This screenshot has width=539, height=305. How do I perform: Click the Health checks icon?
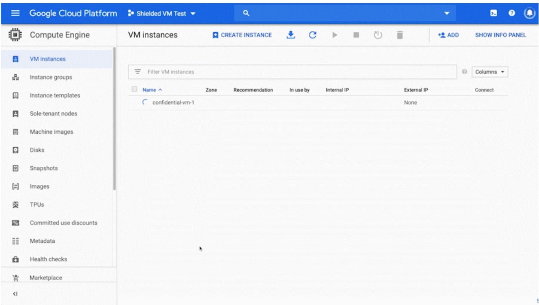15,259
